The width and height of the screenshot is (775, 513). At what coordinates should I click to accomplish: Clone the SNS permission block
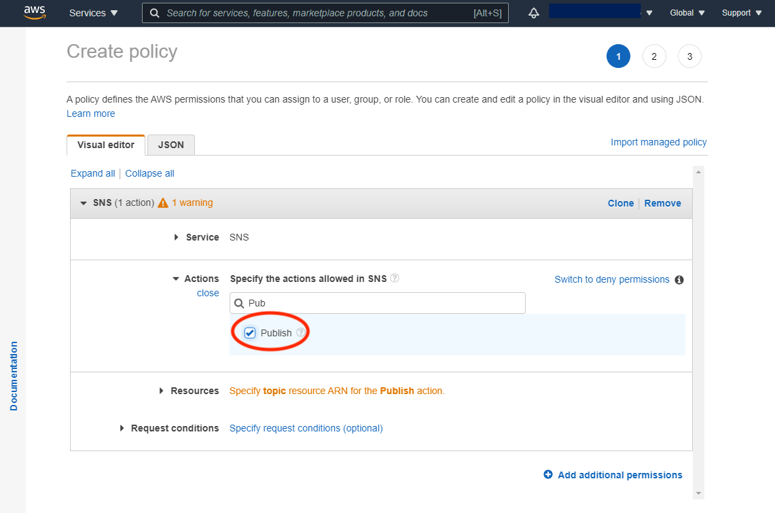tap(621, 203)
